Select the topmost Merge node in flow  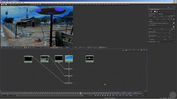69,69
